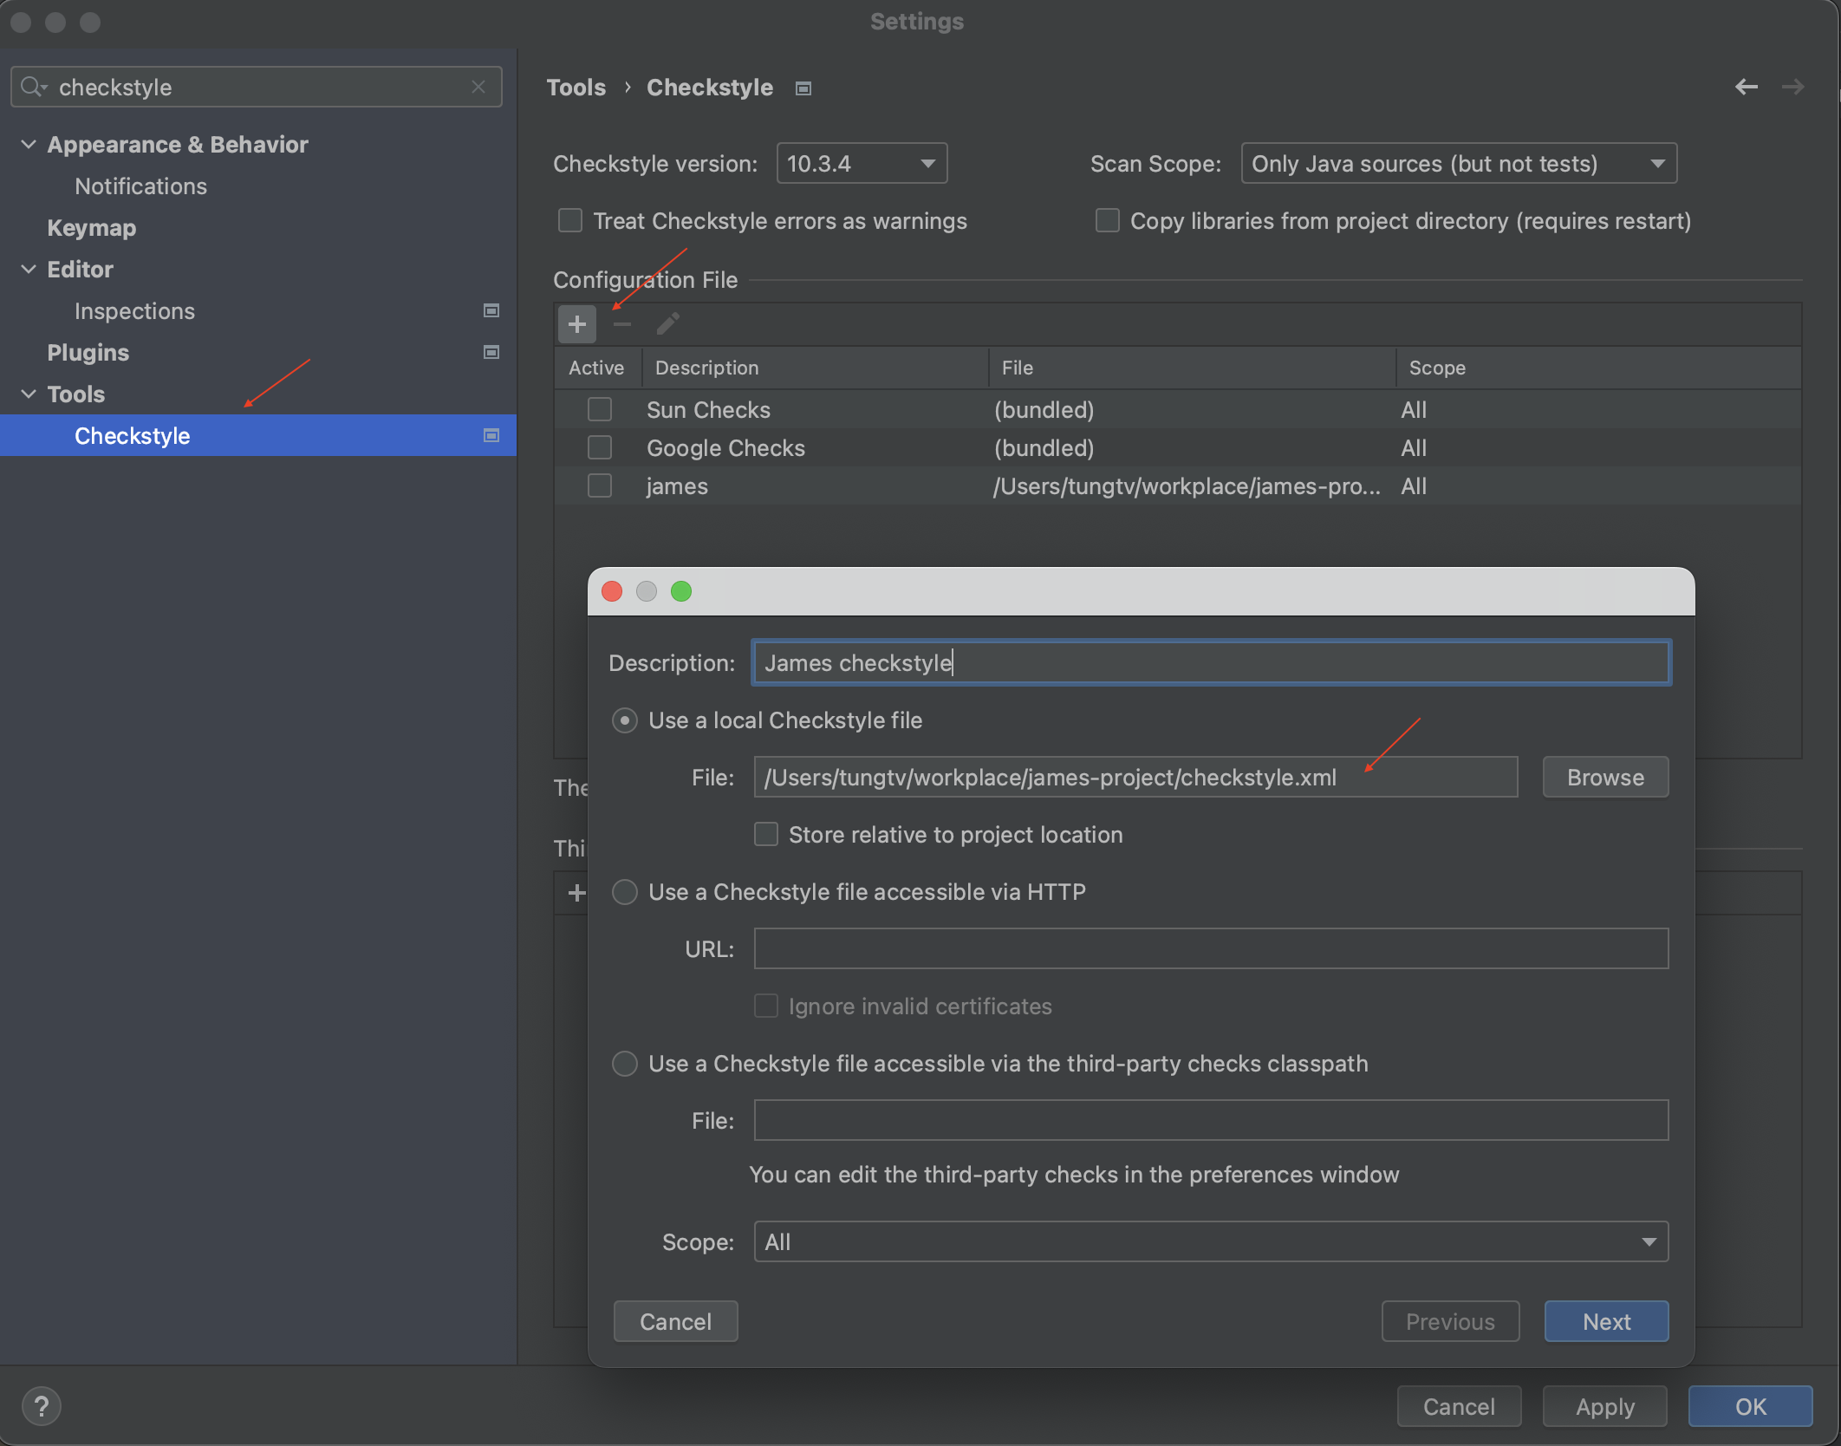Open the Checkstyle version dropdown

[862, 164]
